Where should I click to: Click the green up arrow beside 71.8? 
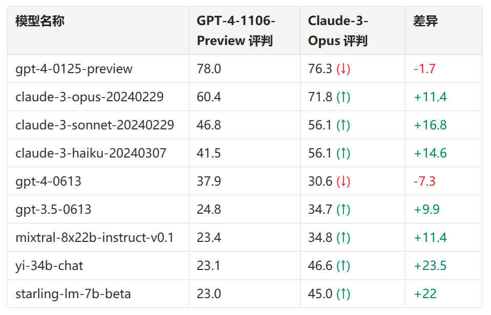click(343, 97)
